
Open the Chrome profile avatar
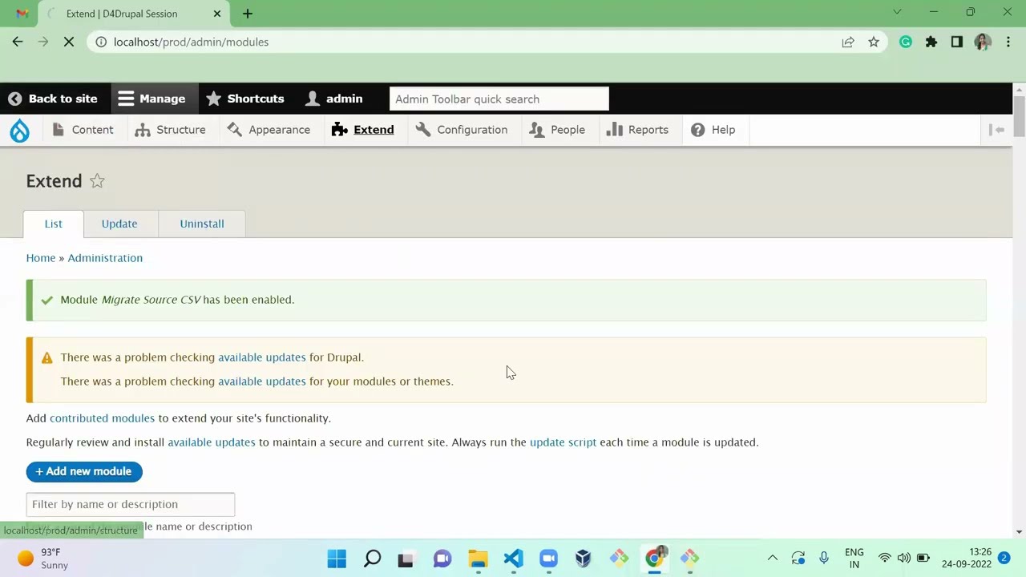click(983, 42)
